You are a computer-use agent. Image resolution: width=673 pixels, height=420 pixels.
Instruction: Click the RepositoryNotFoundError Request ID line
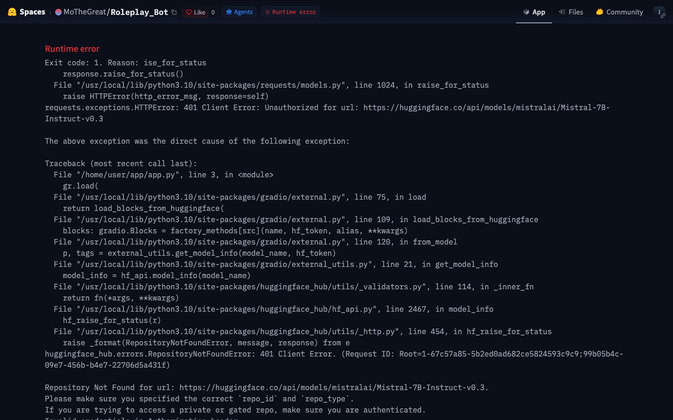pyautogui.click(x=334, y=359)
